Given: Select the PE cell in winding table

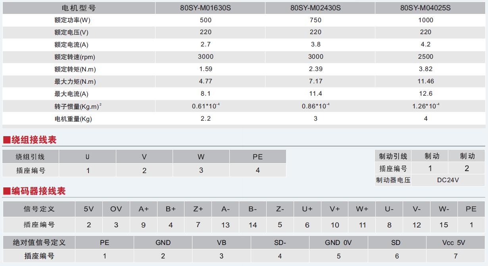Looking at the screenshot, I should click(x=258, y=157).
